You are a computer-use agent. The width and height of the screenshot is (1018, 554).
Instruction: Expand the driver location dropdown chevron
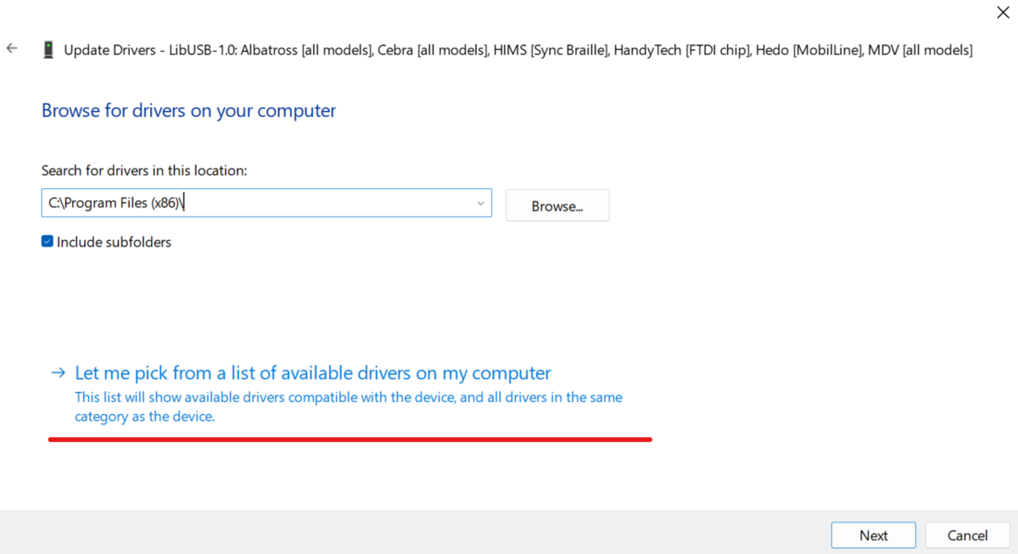pyautogui.click(x=480, y=204)
